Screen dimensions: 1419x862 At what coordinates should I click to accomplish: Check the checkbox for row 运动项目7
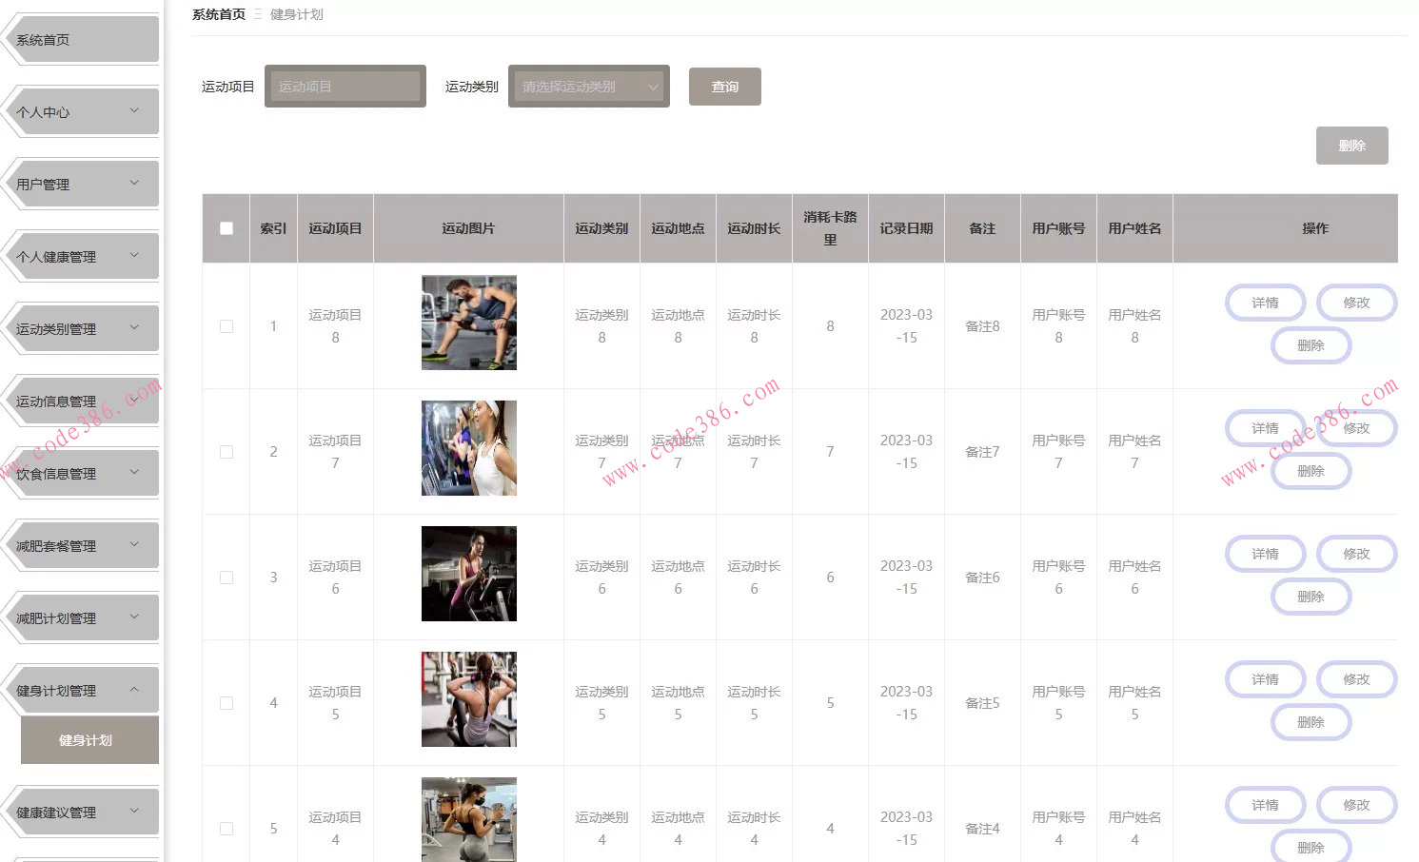point(227,452)
